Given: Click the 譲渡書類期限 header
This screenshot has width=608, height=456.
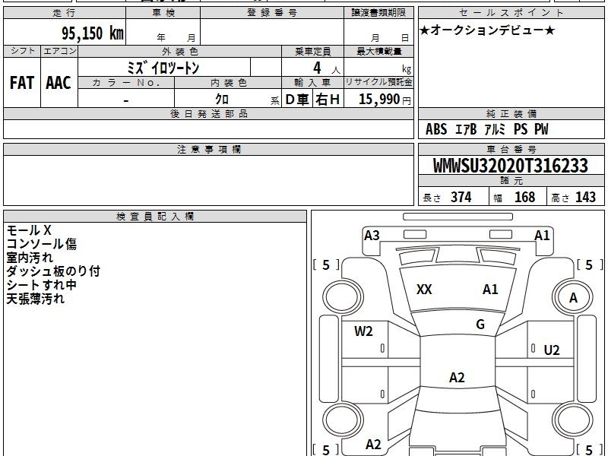Looking at the screenshot, I should tap(378, 13).
